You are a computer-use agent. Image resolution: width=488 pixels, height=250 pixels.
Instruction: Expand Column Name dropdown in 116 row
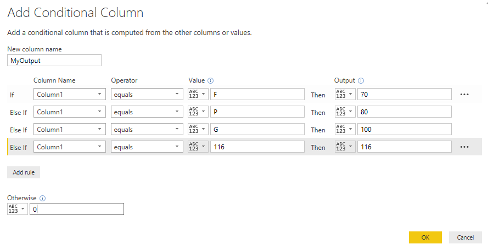[x=70, y=147]
